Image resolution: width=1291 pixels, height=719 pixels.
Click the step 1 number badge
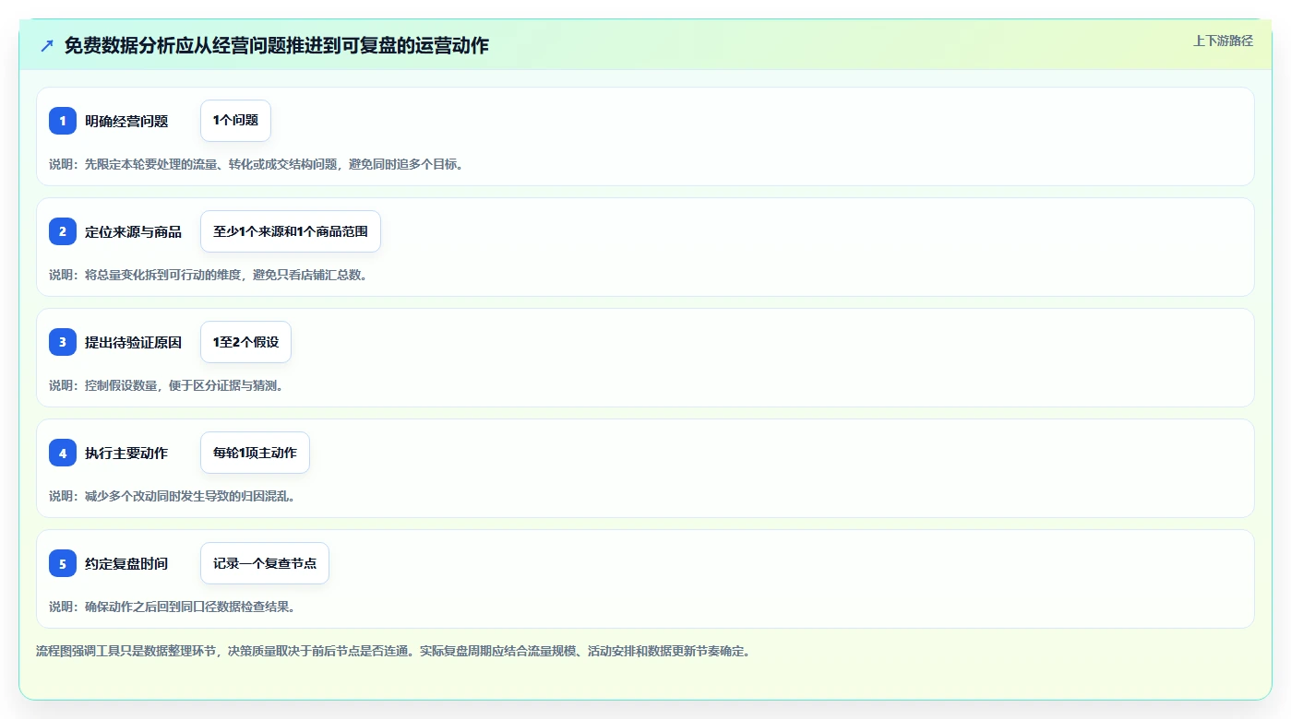[x=63, y=121]
